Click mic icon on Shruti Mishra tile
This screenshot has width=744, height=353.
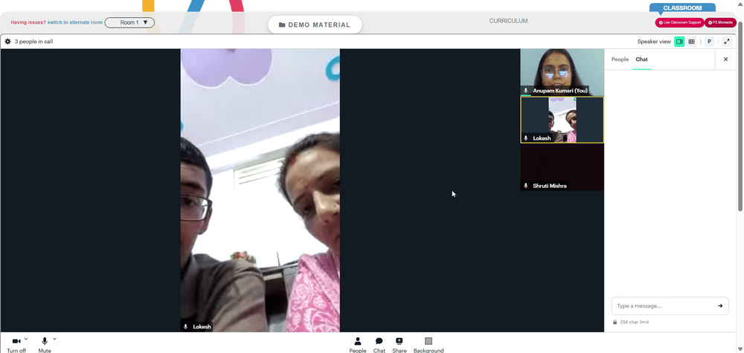pos(526,186)
